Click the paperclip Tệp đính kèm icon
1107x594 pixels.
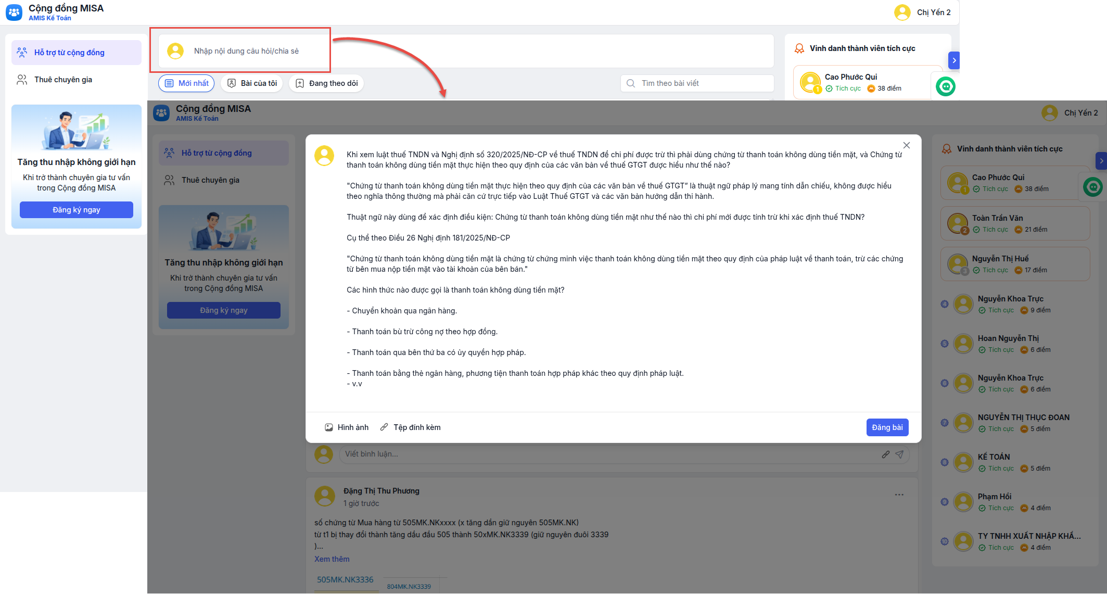coord(384,427)
